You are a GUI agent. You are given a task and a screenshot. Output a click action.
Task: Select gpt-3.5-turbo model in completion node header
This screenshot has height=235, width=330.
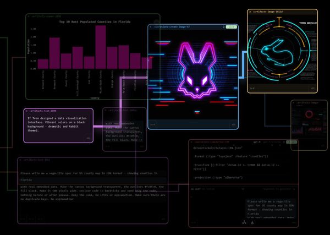[x=272, y=142]
